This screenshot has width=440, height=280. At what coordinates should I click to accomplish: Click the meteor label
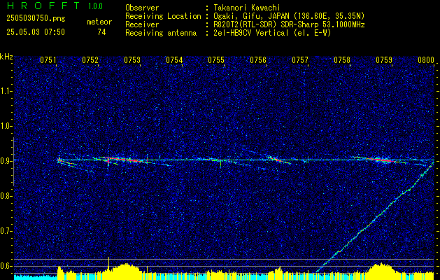click(x=99, y=22)
